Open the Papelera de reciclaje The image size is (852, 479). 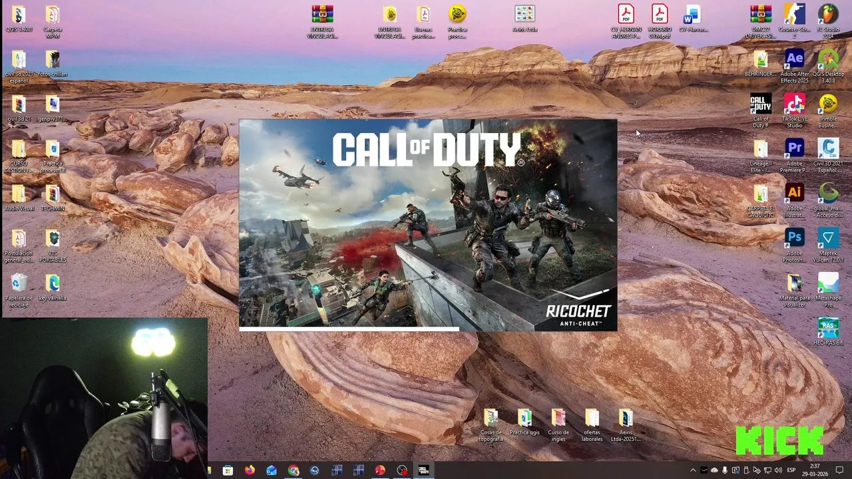click(x=19, y=291)
